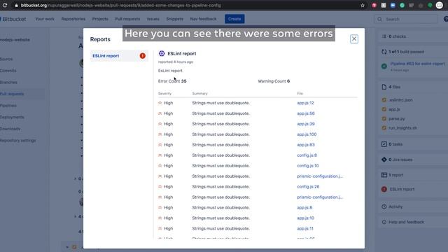448x252 pixels.
Task: Focus the Bitbucket Search field
Action: 406,19
